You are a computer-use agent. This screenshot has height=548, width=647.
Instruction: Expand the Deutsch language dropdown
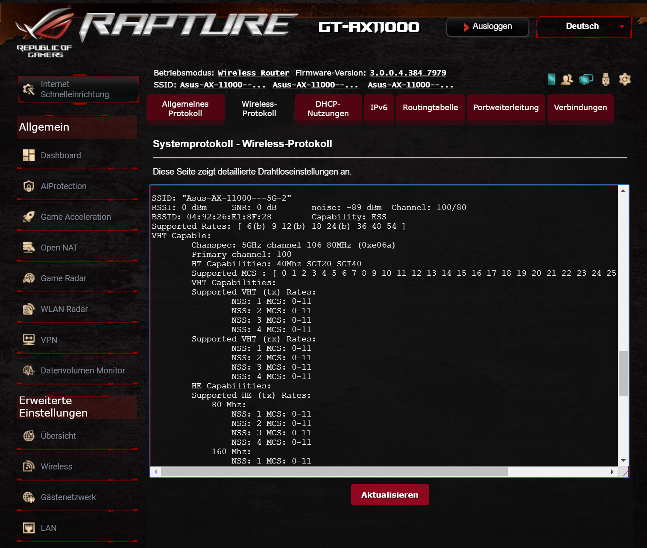[x=584, y=26]
